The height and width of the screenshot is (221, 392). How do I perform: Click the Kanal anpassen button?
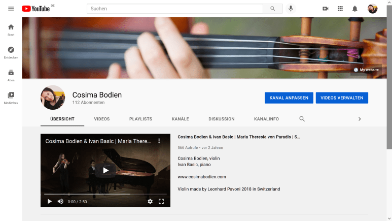[288, 98]
